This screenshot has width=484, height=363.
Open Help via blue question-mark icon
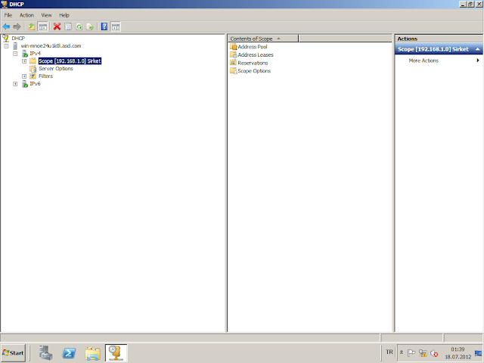(104, 26)
